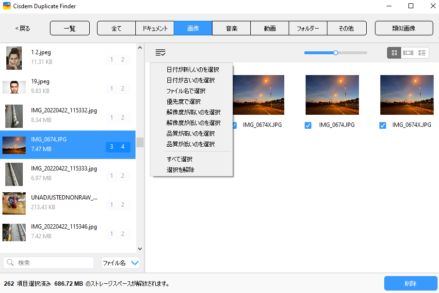Switch to the ドキュメント tab
The image size is (439, 293).
coord(155,28)
